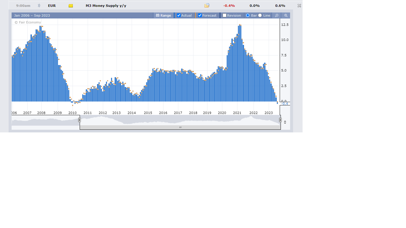Click the 2021 x-axis year label
Screen dimensions: 406x228
point(237,113)
